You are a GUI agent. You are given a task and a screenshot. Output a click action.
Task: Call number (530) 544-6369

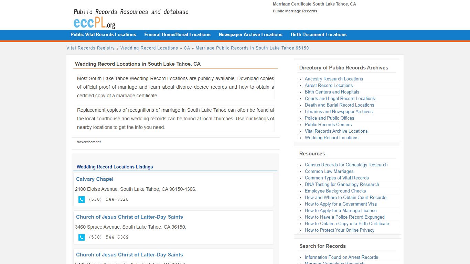pyautogui.click(x=109, y=237)
